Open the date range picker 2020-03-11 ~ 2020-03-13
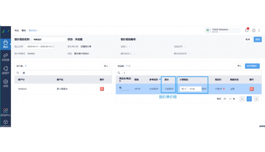 pos(40,47)
